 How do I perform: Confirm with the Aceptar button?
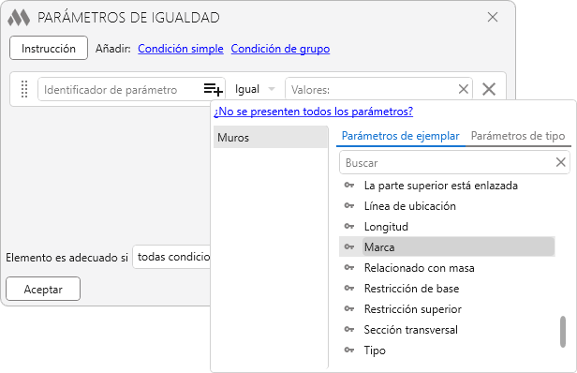coord(43,289)
